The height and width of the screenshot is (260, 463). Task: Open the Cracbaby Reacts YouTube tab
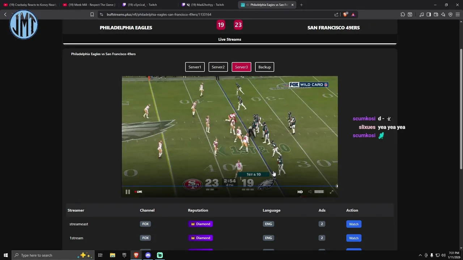(x=30, y=5)
